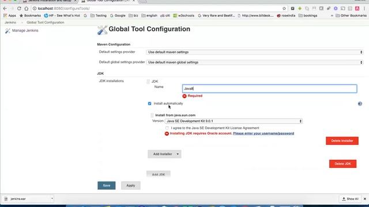Open the roseindia bookmark
The image size is (369, 207).
pos(286,16)
